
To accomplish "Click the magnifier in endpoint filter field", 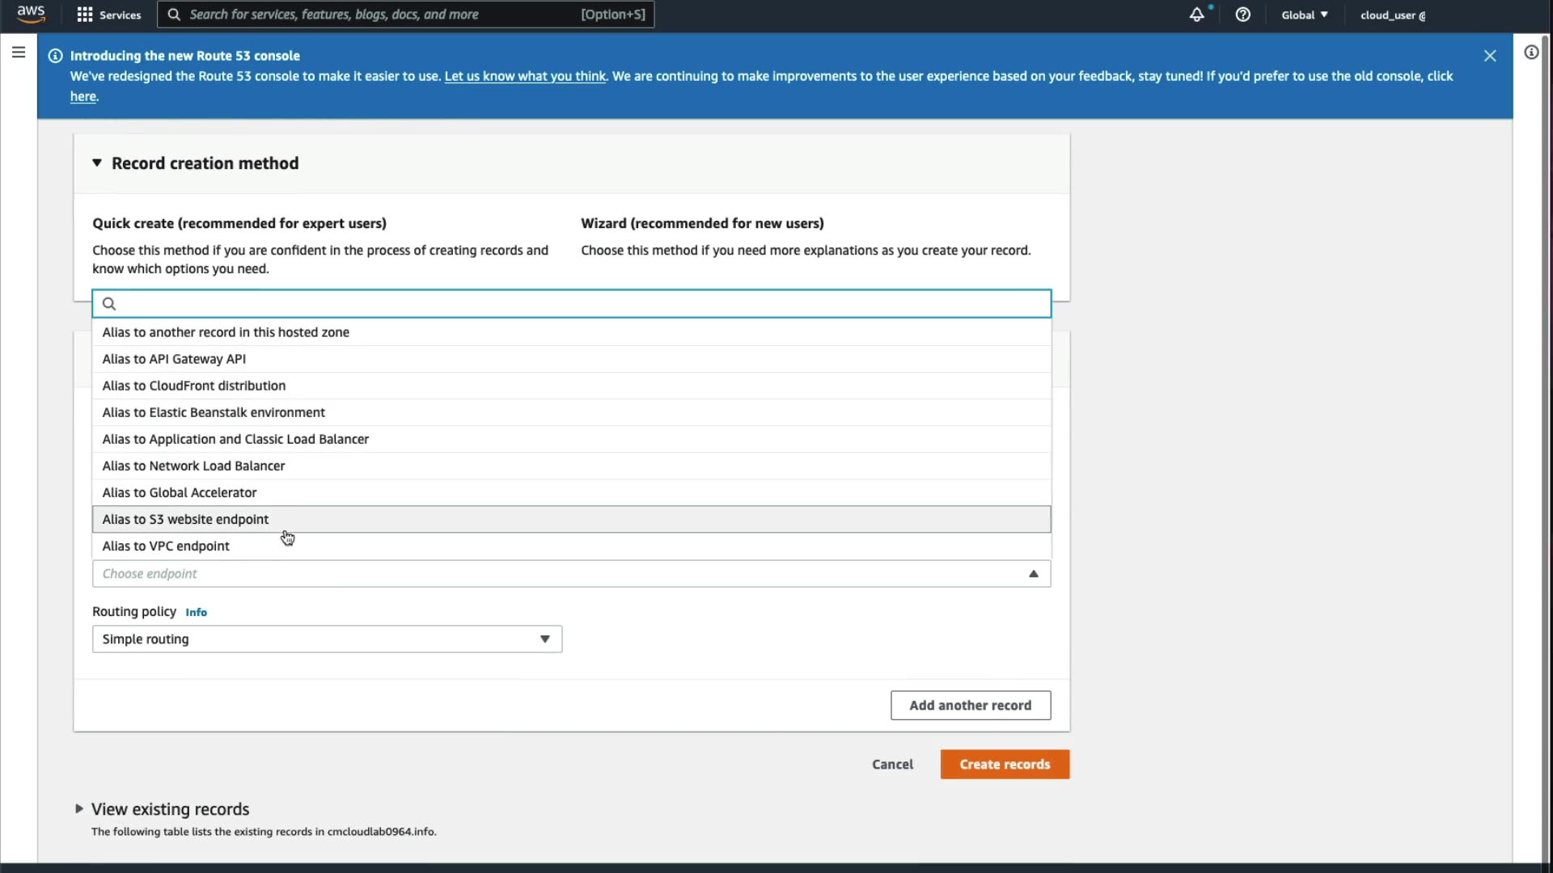I will click(109, 304).
